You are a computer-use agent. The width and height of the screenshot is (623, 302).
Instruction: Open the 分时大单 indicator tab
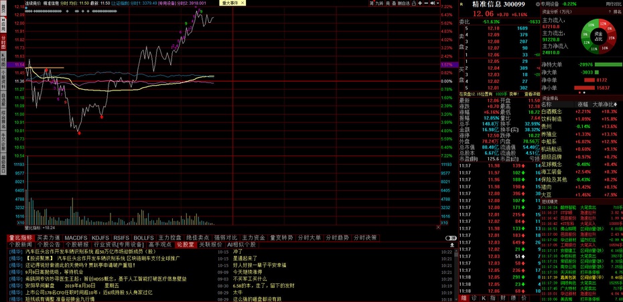(x=309, y=238)
